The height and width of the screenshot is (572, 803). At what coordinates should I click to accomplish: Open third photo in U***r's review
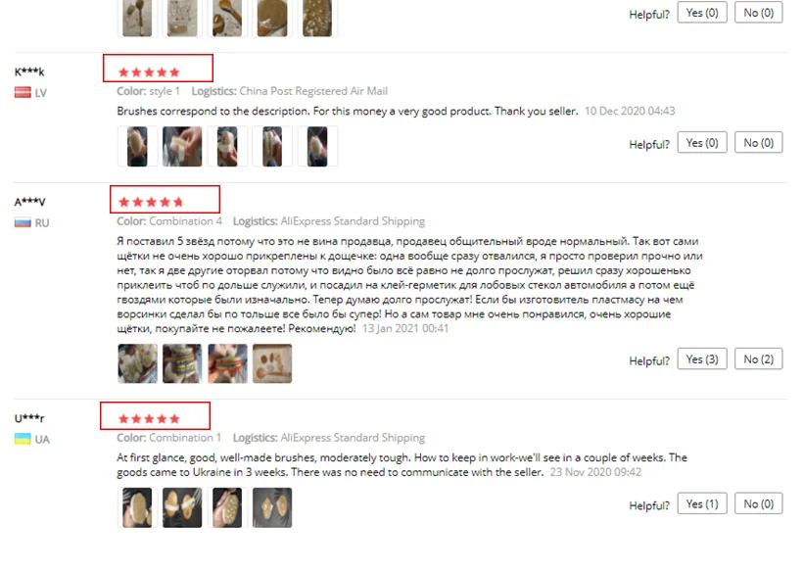coord(227,507)
